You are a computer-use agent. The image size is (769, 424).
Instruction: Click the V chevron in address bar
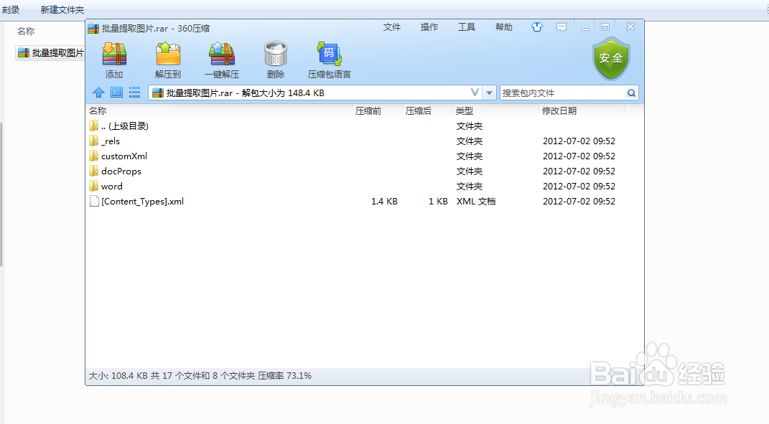click(474, 92)
